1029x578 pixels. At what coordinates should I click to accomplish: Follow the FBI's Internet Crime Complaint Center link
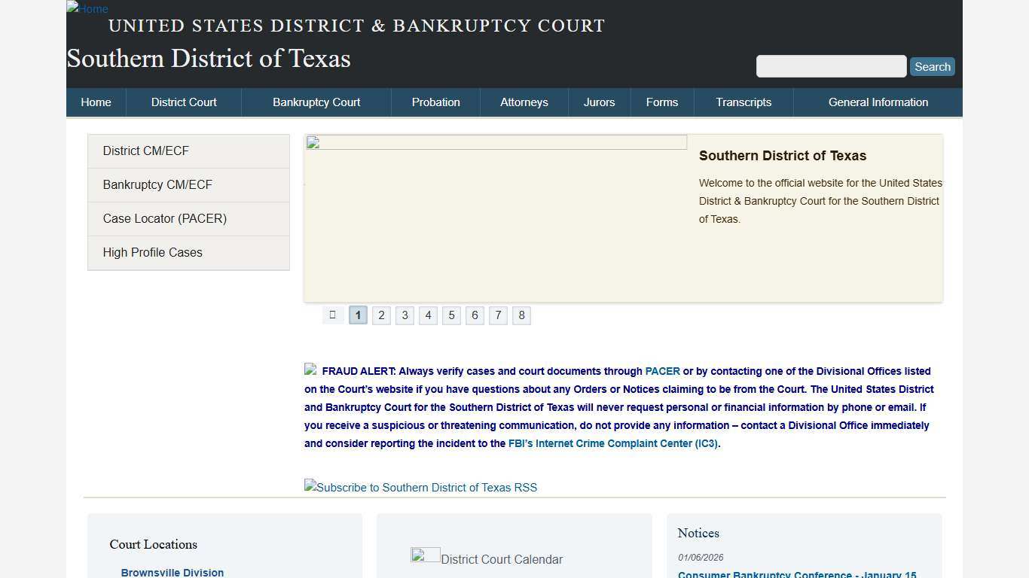612,443
